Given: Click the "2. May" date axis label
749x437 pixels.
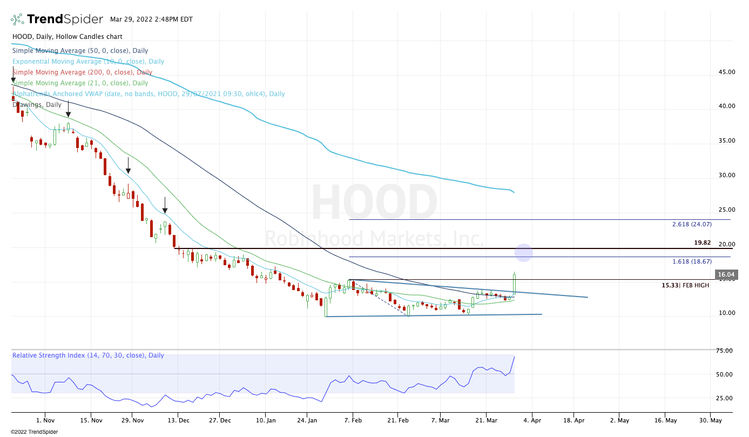Looking at the screenshot, I should pyautogui.click(x=619, y=420).
